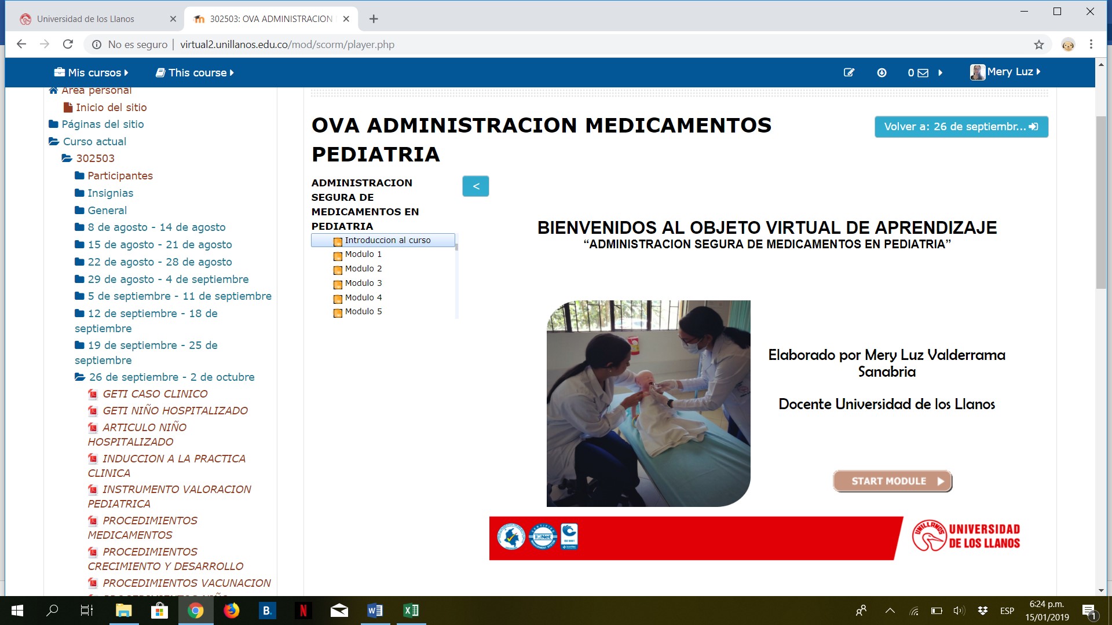Viewport: 1112px width, 625px height.
Task: Open Excel from the taskbar
Action: tap(411, 611)
